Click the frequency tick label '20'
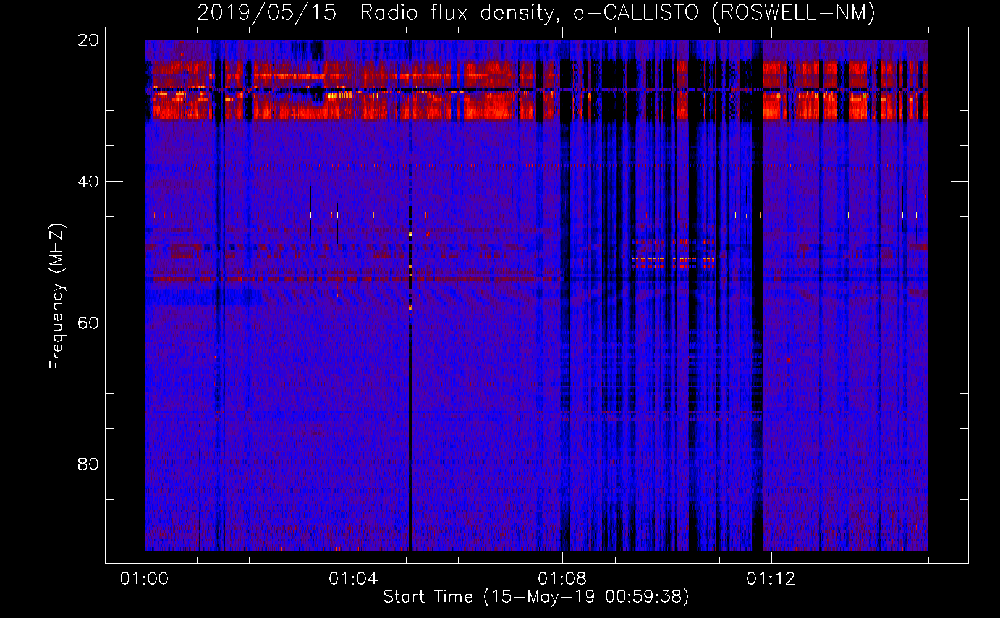 [x=88, y=40]
